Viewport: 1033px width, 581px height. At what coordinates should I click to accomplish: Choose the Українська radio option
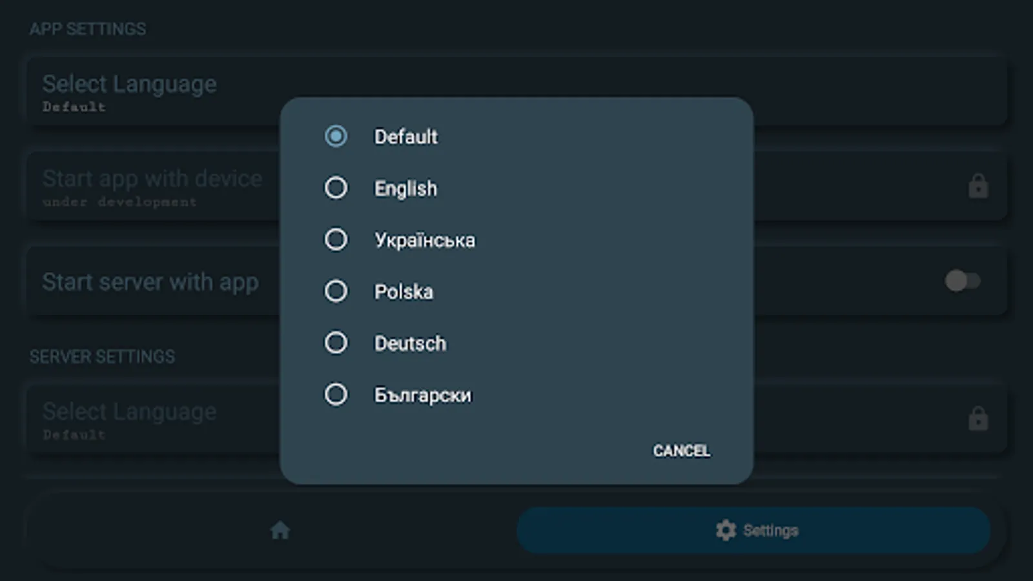[x=336, y=240]
